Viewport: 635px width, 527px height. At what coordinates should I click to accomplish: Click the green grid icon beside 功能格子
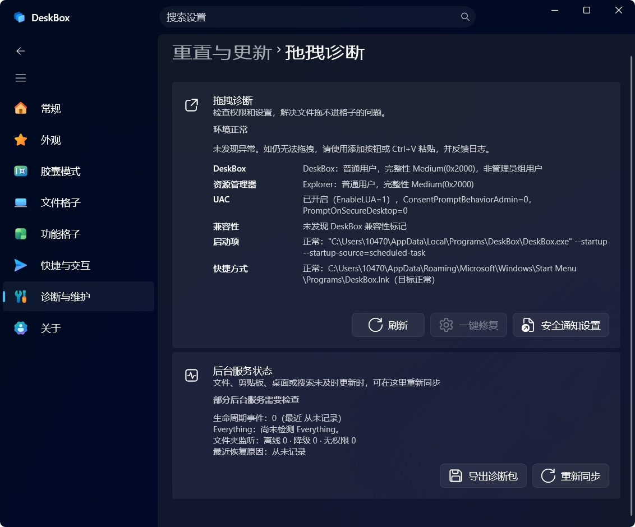21,234
